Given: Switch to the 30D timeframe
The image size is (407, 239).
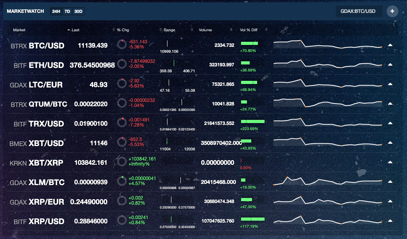Looking at the screenshot, I should coord(78,11).
